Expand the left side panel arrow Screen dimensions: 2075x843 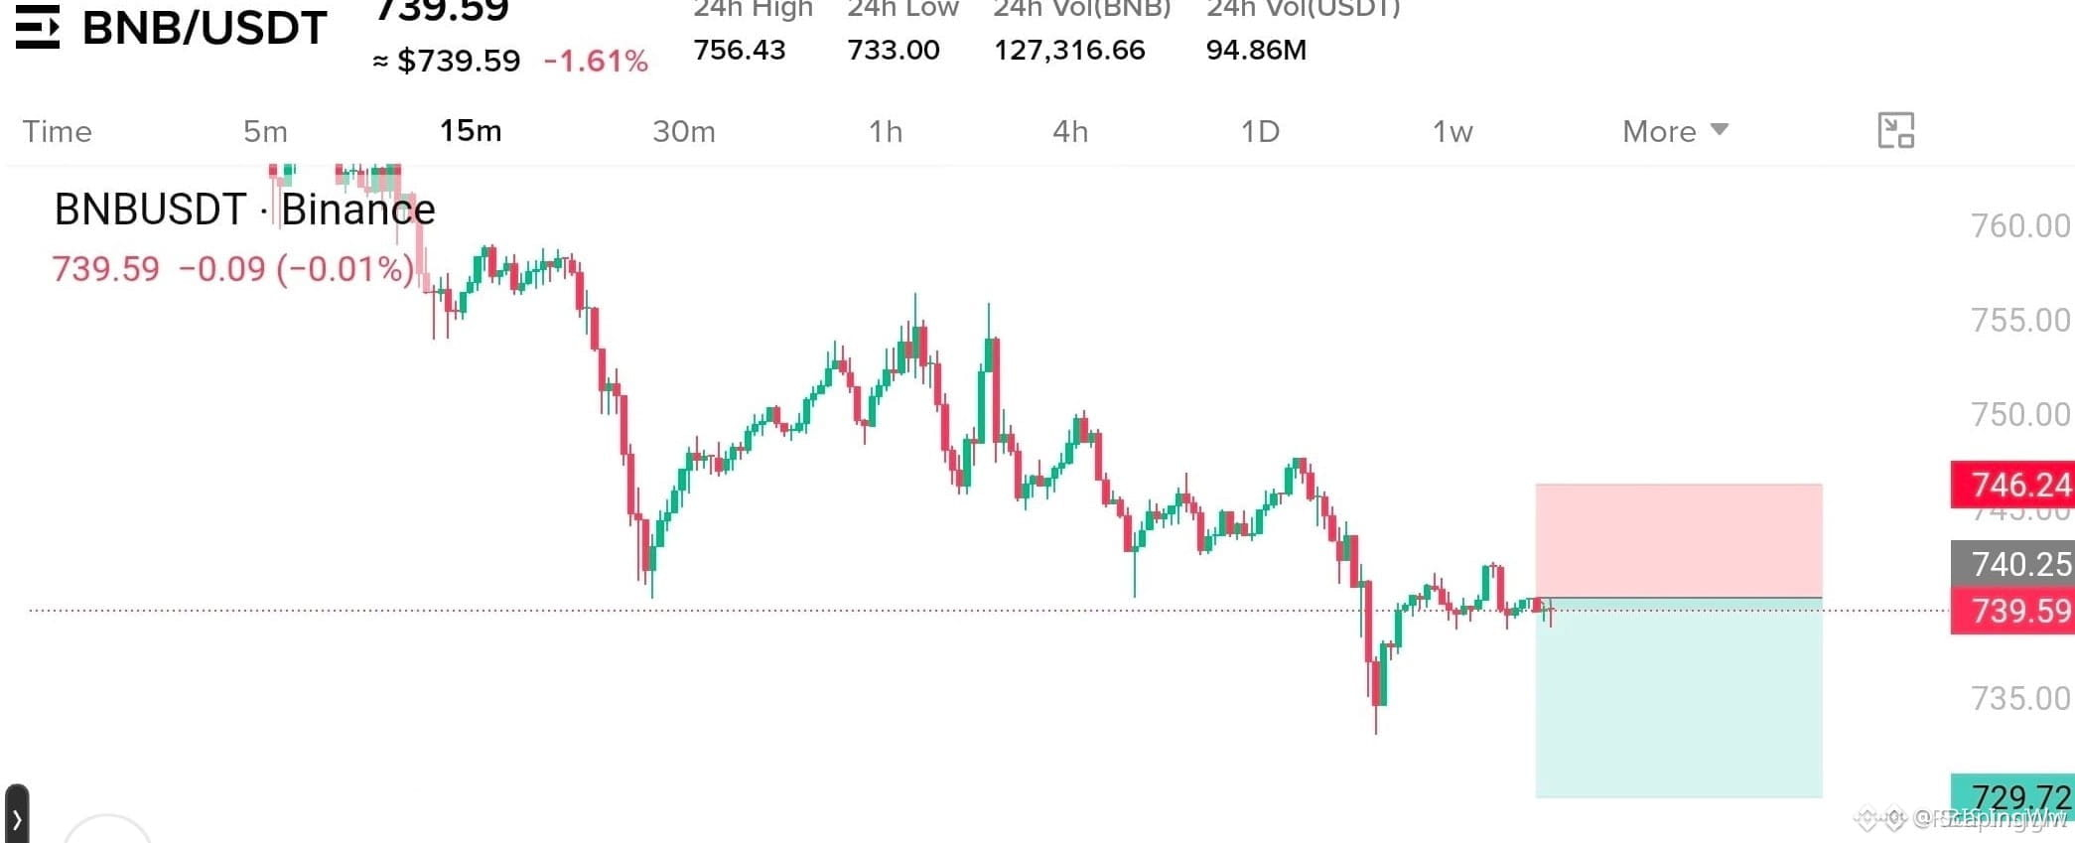click(x=17, y=816)
